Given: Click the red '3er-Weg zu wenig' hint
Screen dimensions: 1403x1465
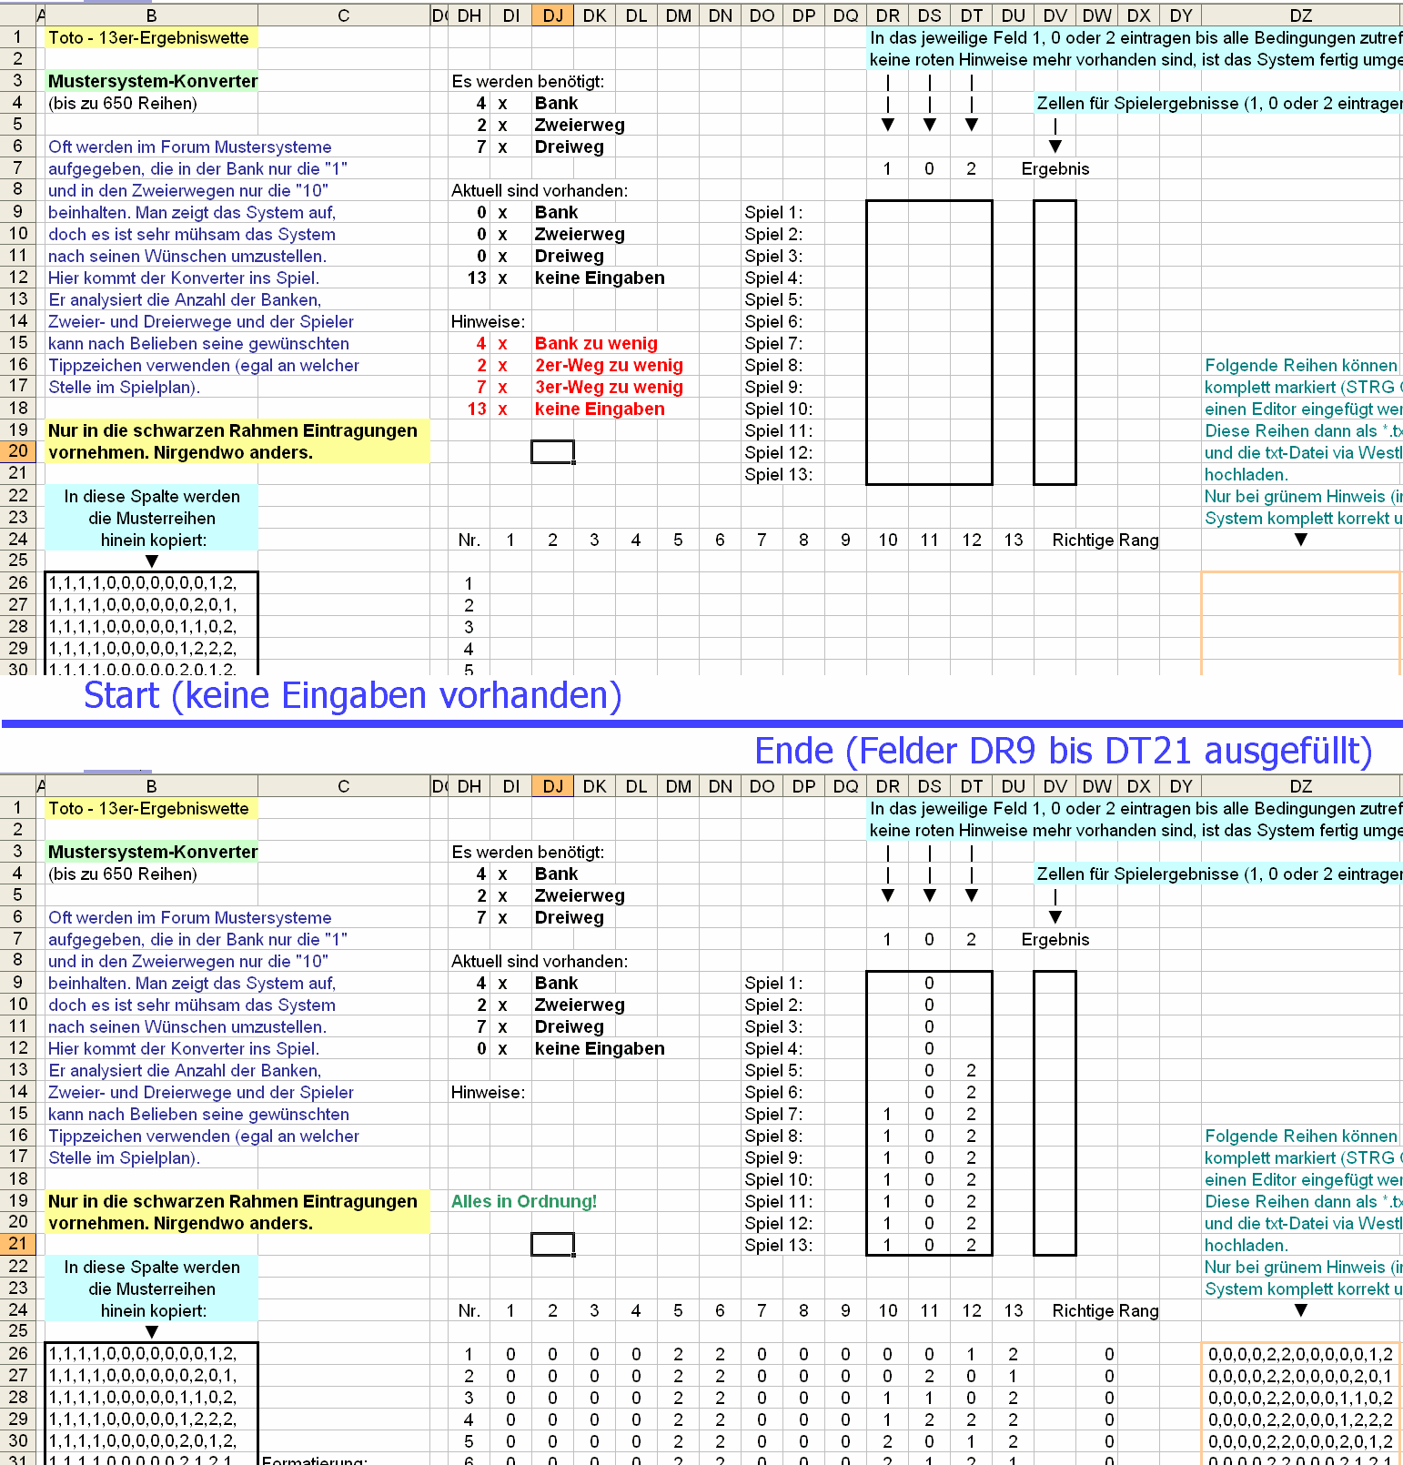Looking at the screenshot, I should tap(609, 387).
